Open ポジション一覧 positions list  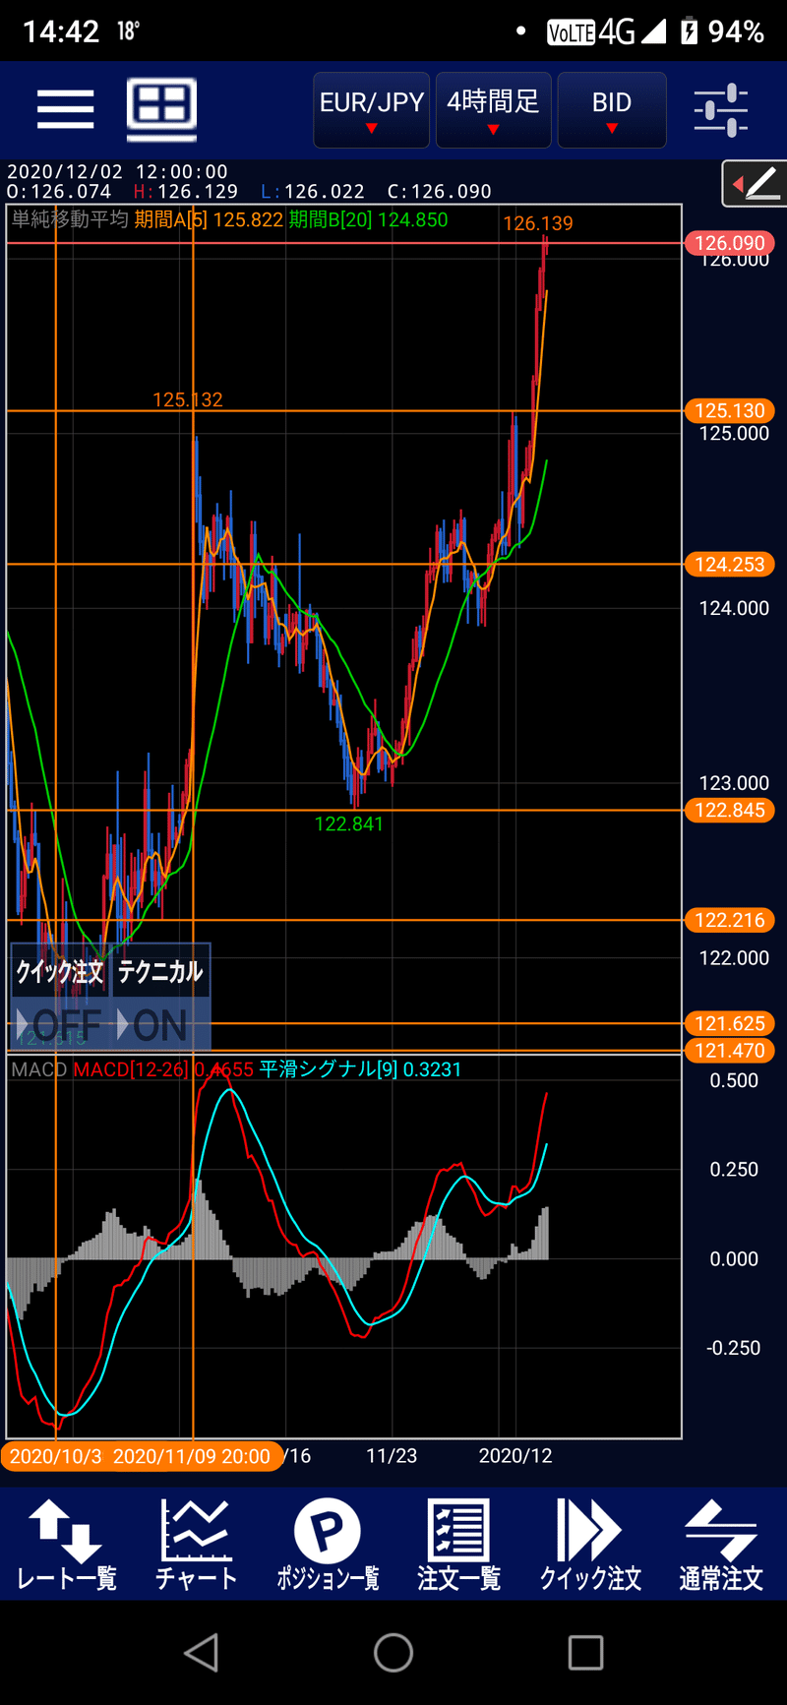(328, 1545)
